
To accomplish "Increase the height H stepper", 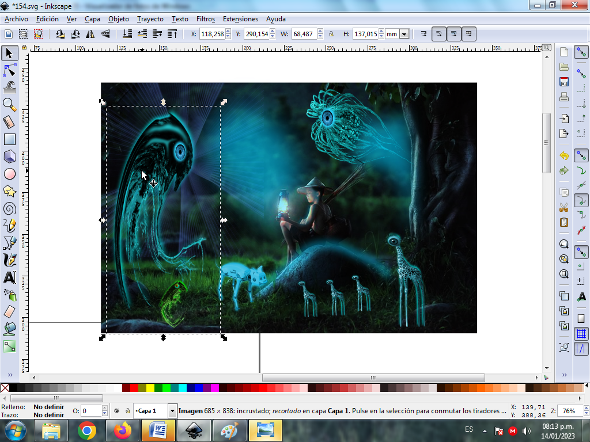I will pos(381,31).
